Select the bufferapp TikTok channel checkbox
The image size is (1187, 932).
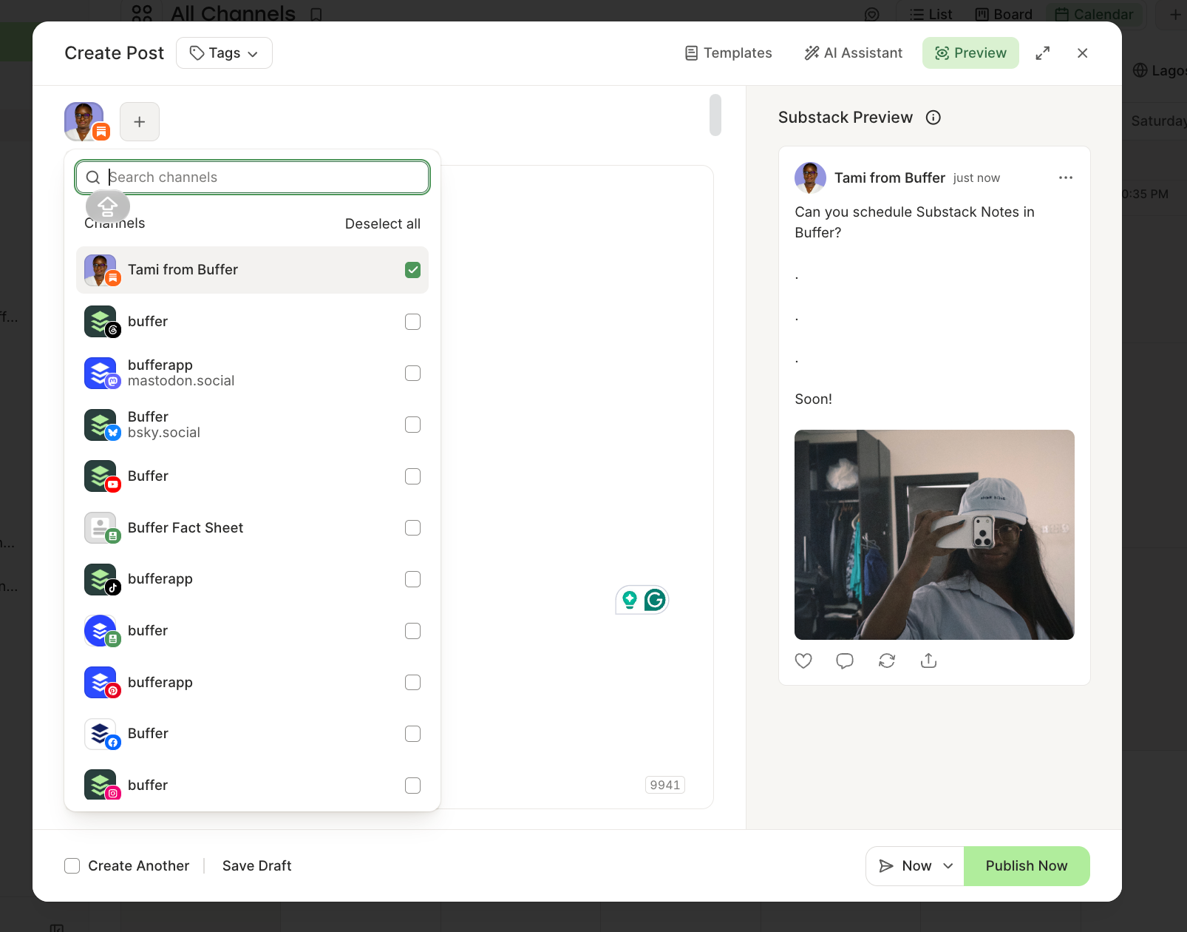click(413, 579)
